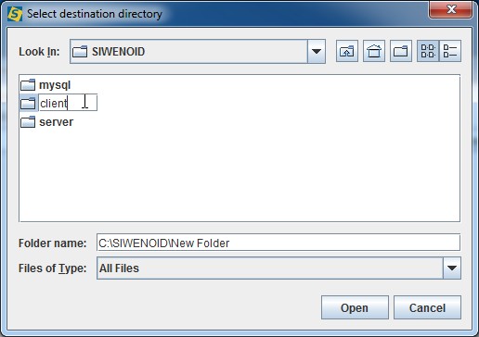Select the server folder name

click(57, 122)
